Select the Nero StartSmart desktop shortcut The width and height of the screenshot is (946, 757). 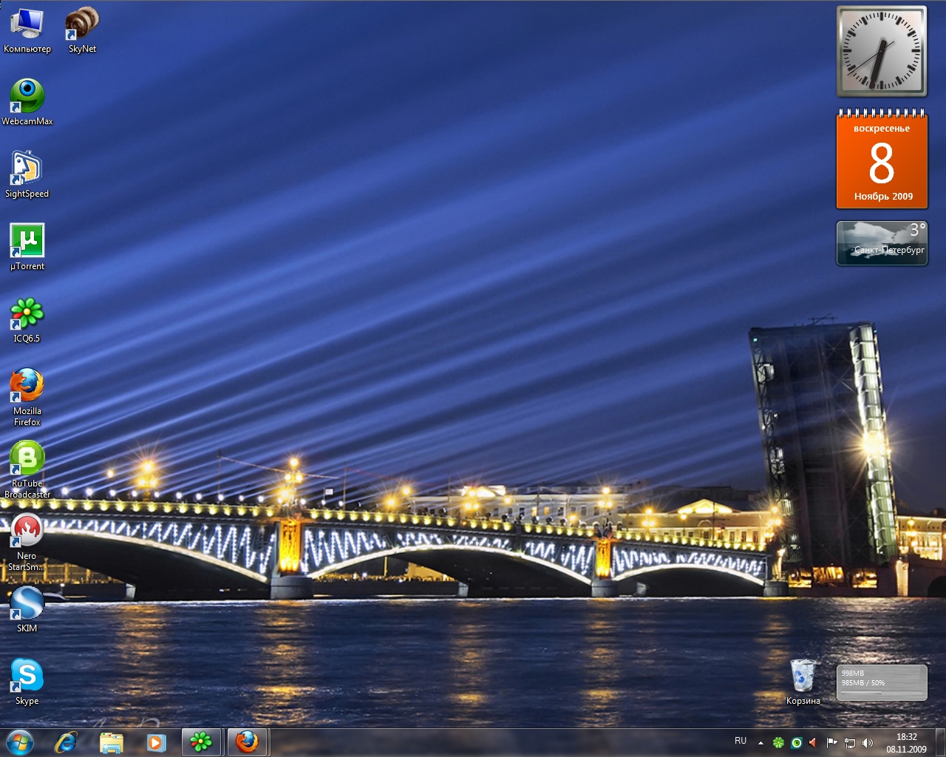pyautogui.click(x=27, y=542)
